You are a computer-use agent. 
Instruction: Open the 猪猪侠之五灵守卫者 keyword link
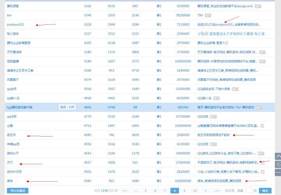20,70
